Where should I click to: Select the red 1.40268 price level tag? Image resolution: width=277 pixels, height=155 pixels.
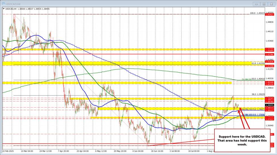269,82
